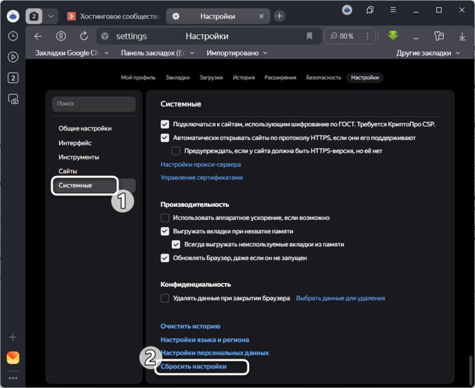The height and width of the screenshot is (388, 475).
Task: Open the browser hamburger menu
Action: click(x=393, y=10)
